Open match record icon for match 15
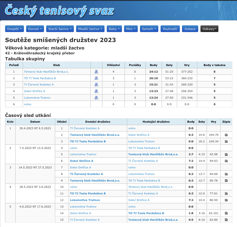The height and width of the screenshot is (227, 237). [x=226, y=220]
